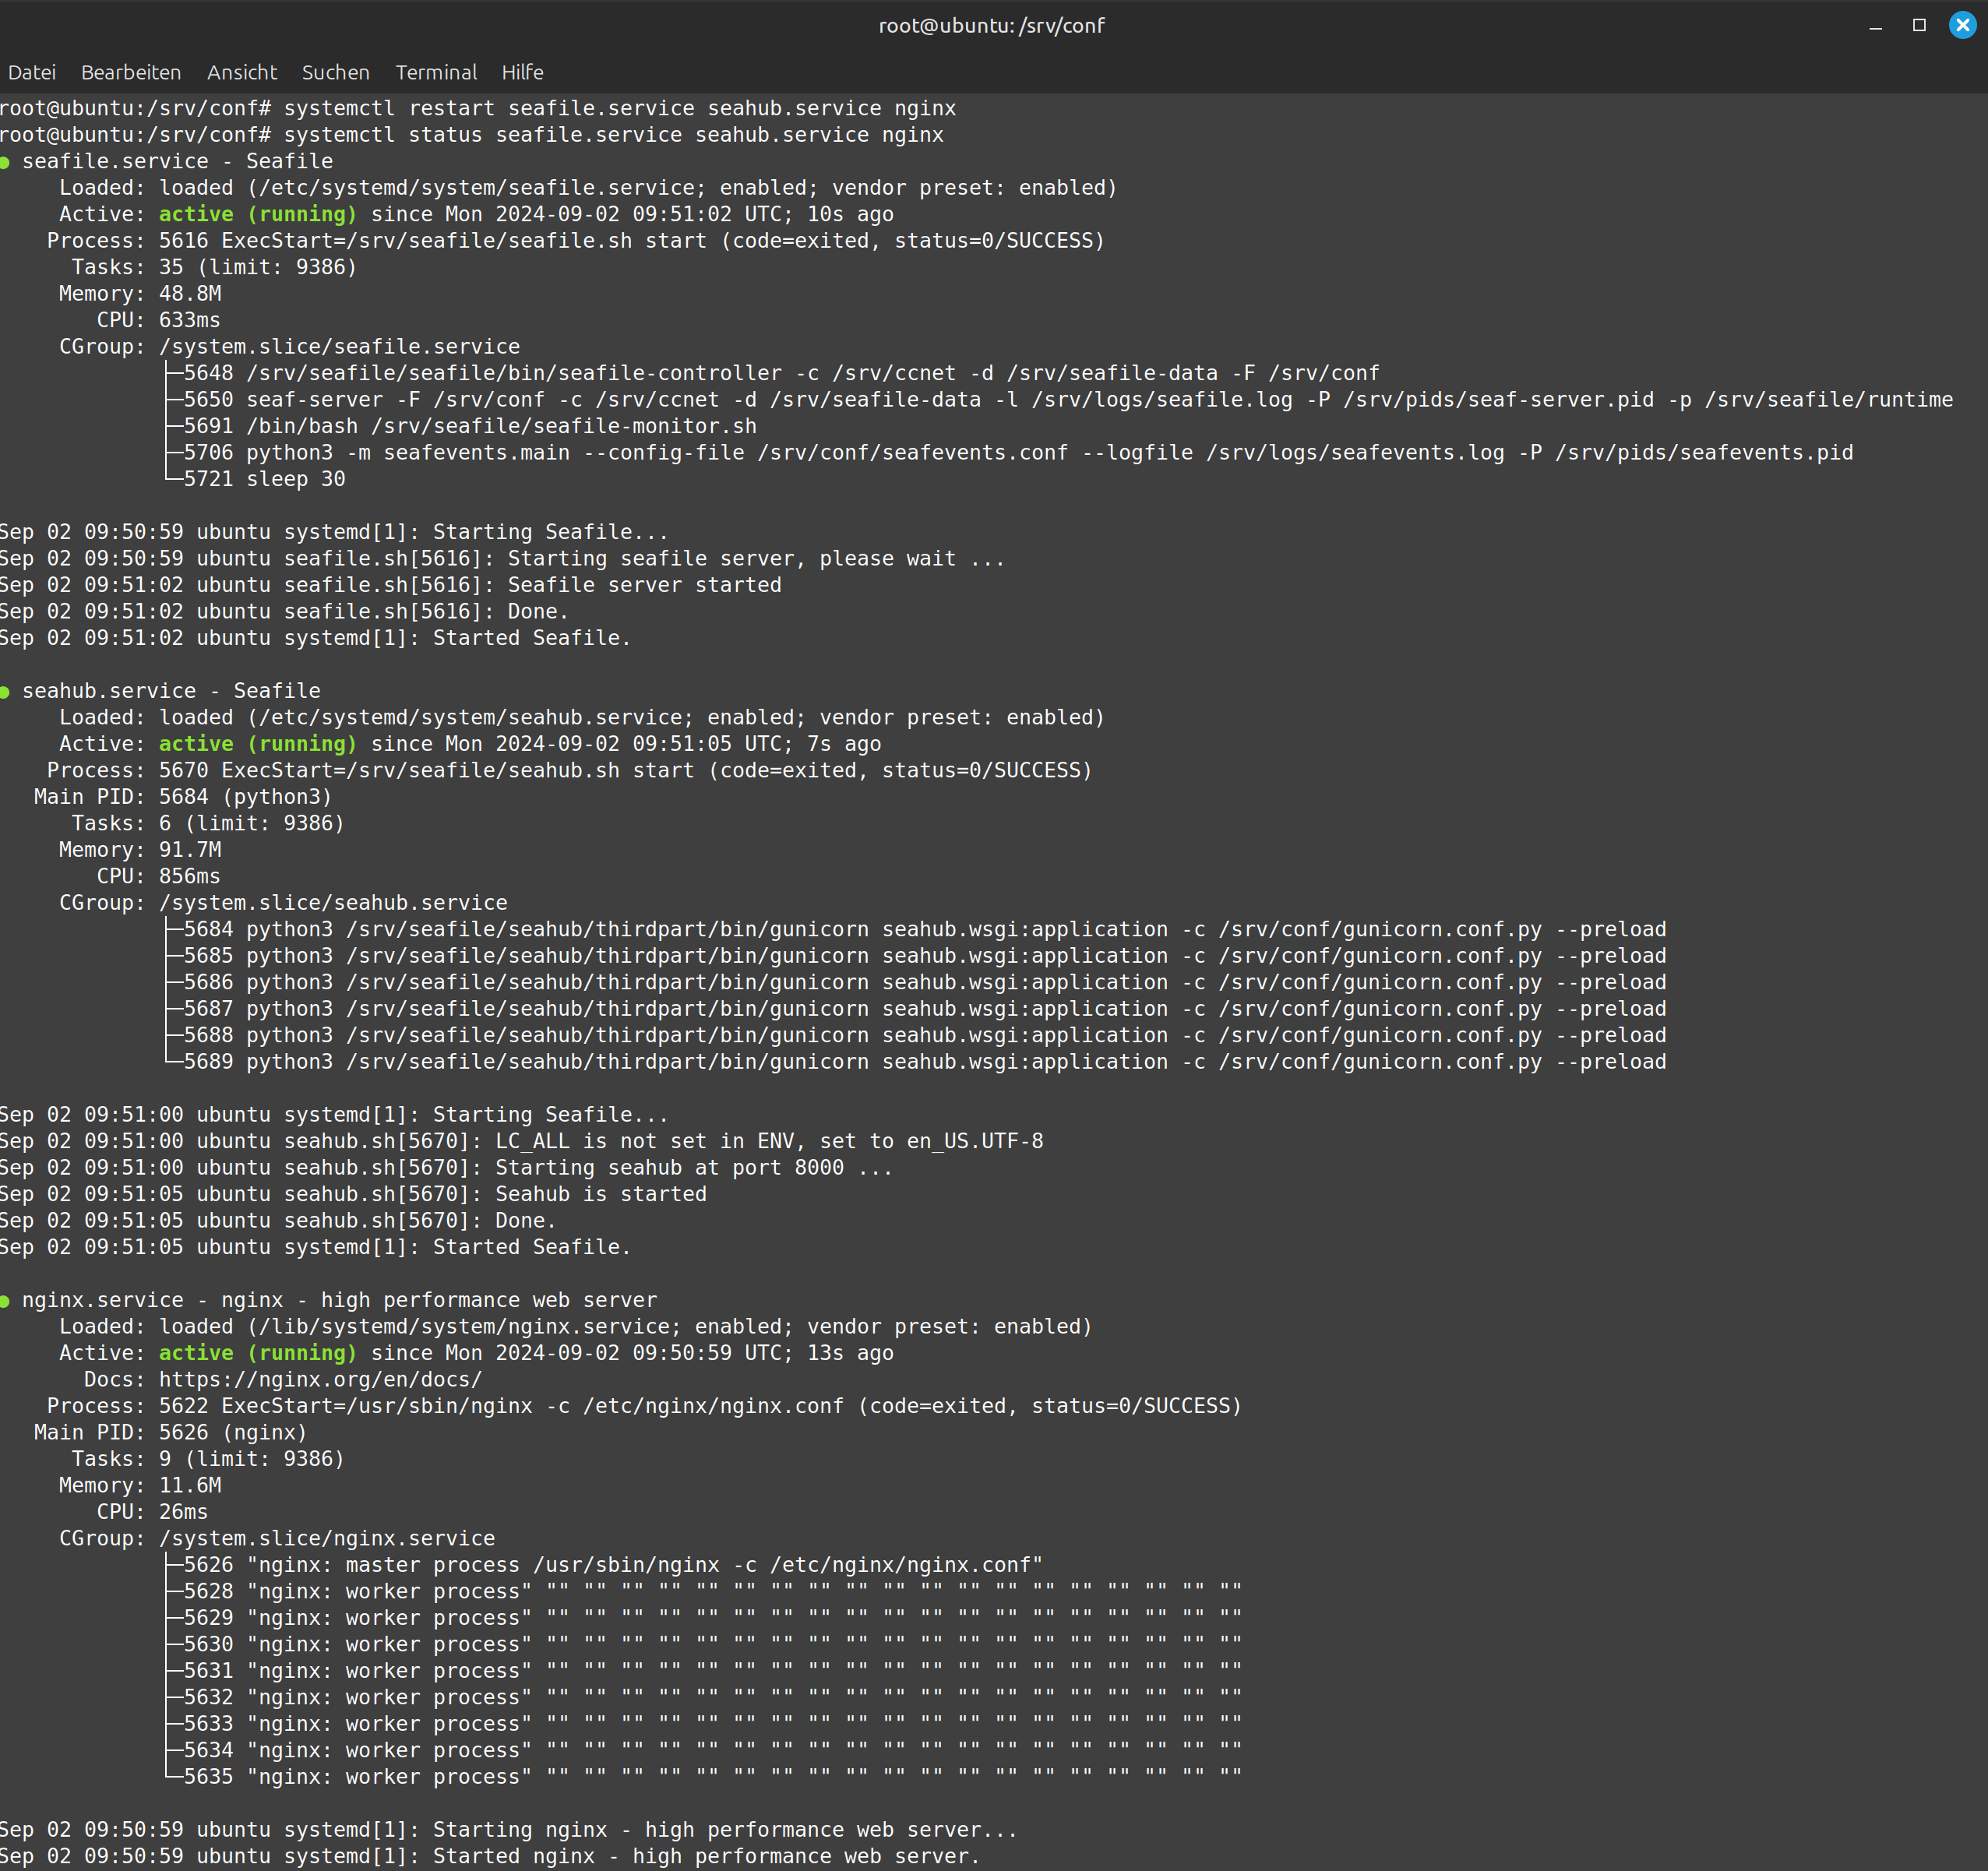
Task: Click the nginx docs URL https://nginx.org/en/docs/
Action: pyautogui.click(x=320, y=1380)
